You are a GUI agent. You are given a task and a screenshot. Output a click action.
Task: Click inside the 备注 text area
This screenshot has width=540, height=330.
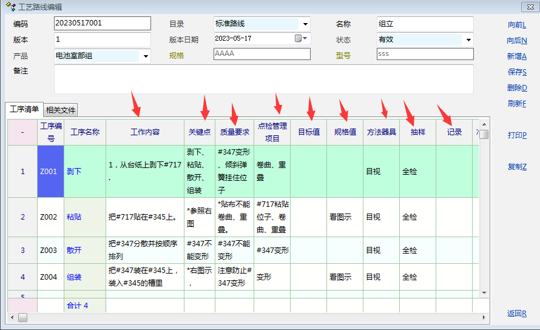pyautogui.click(x=263, y=79)
